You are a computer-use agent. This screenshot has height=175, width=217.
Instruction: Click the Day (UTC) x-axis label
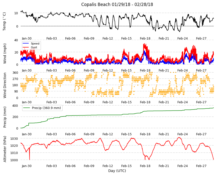pos(117,171)
